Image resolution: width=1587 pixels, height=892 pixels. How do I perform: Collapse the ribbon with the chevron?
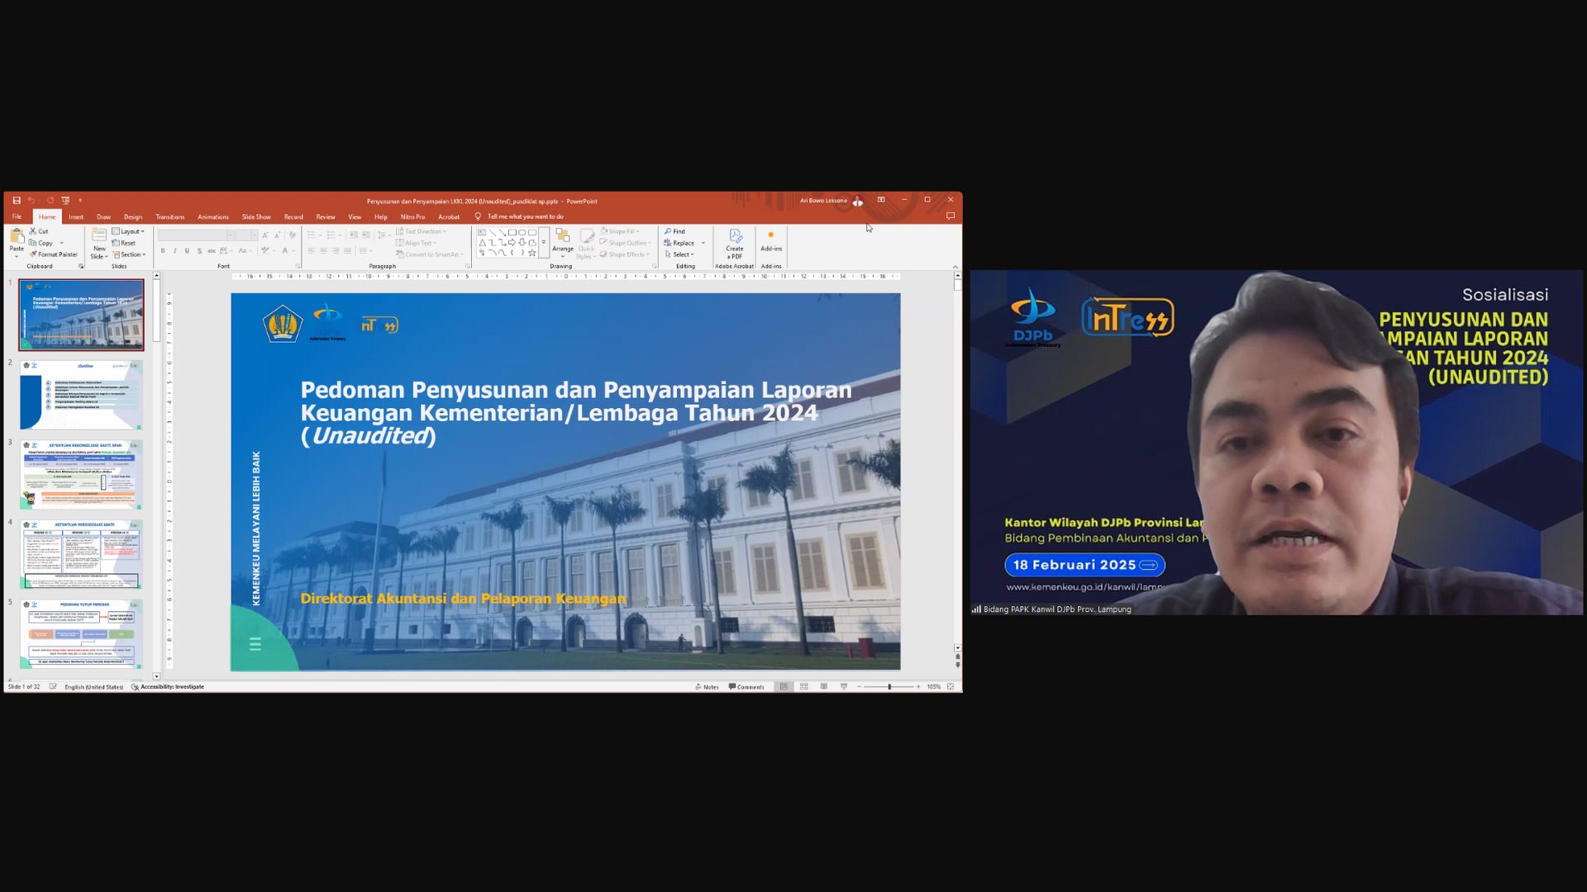click(956, 267)
